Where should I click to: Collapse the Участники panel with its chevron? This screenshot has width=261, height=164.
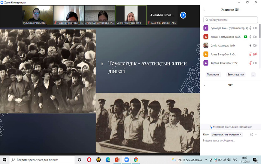point(205,10)
